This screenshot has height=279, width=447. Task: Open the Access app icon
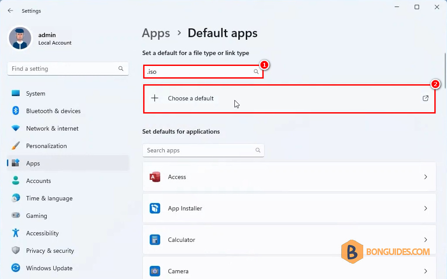(155, 177)
